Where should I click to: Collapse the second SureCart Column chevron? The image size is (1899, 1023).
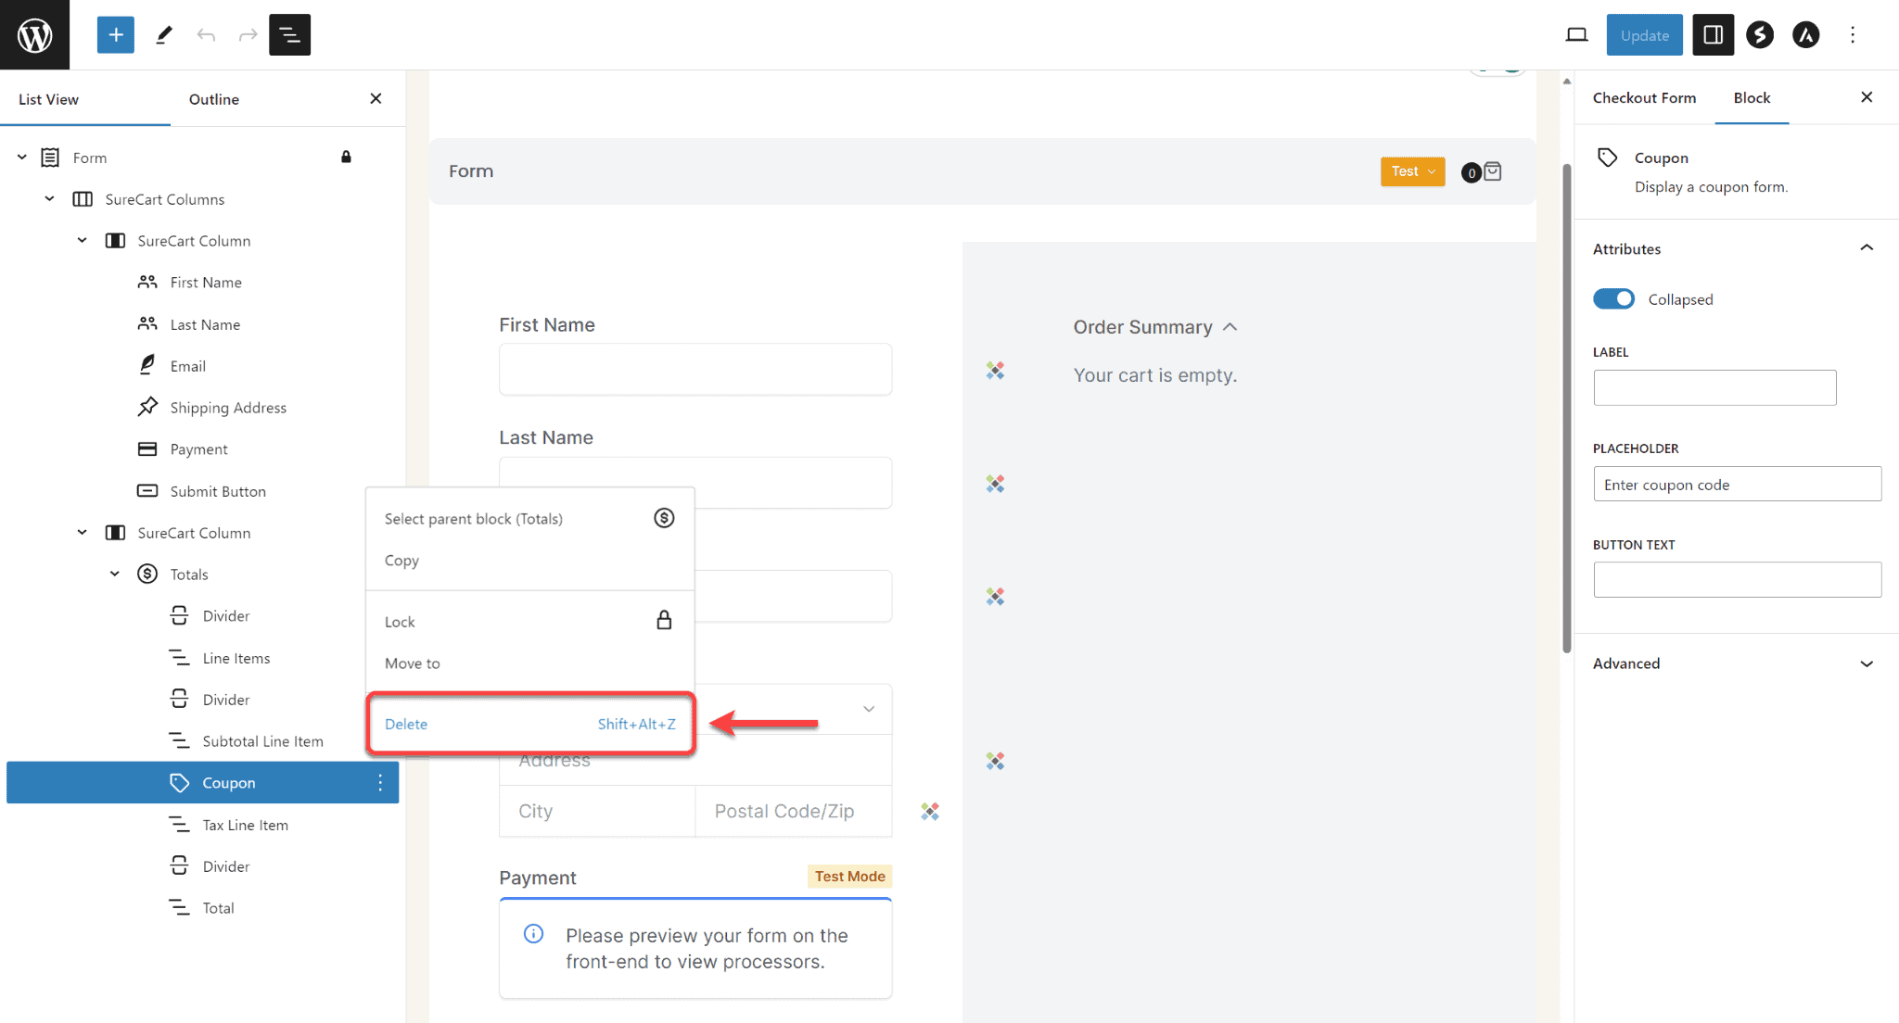coord(82,532)
